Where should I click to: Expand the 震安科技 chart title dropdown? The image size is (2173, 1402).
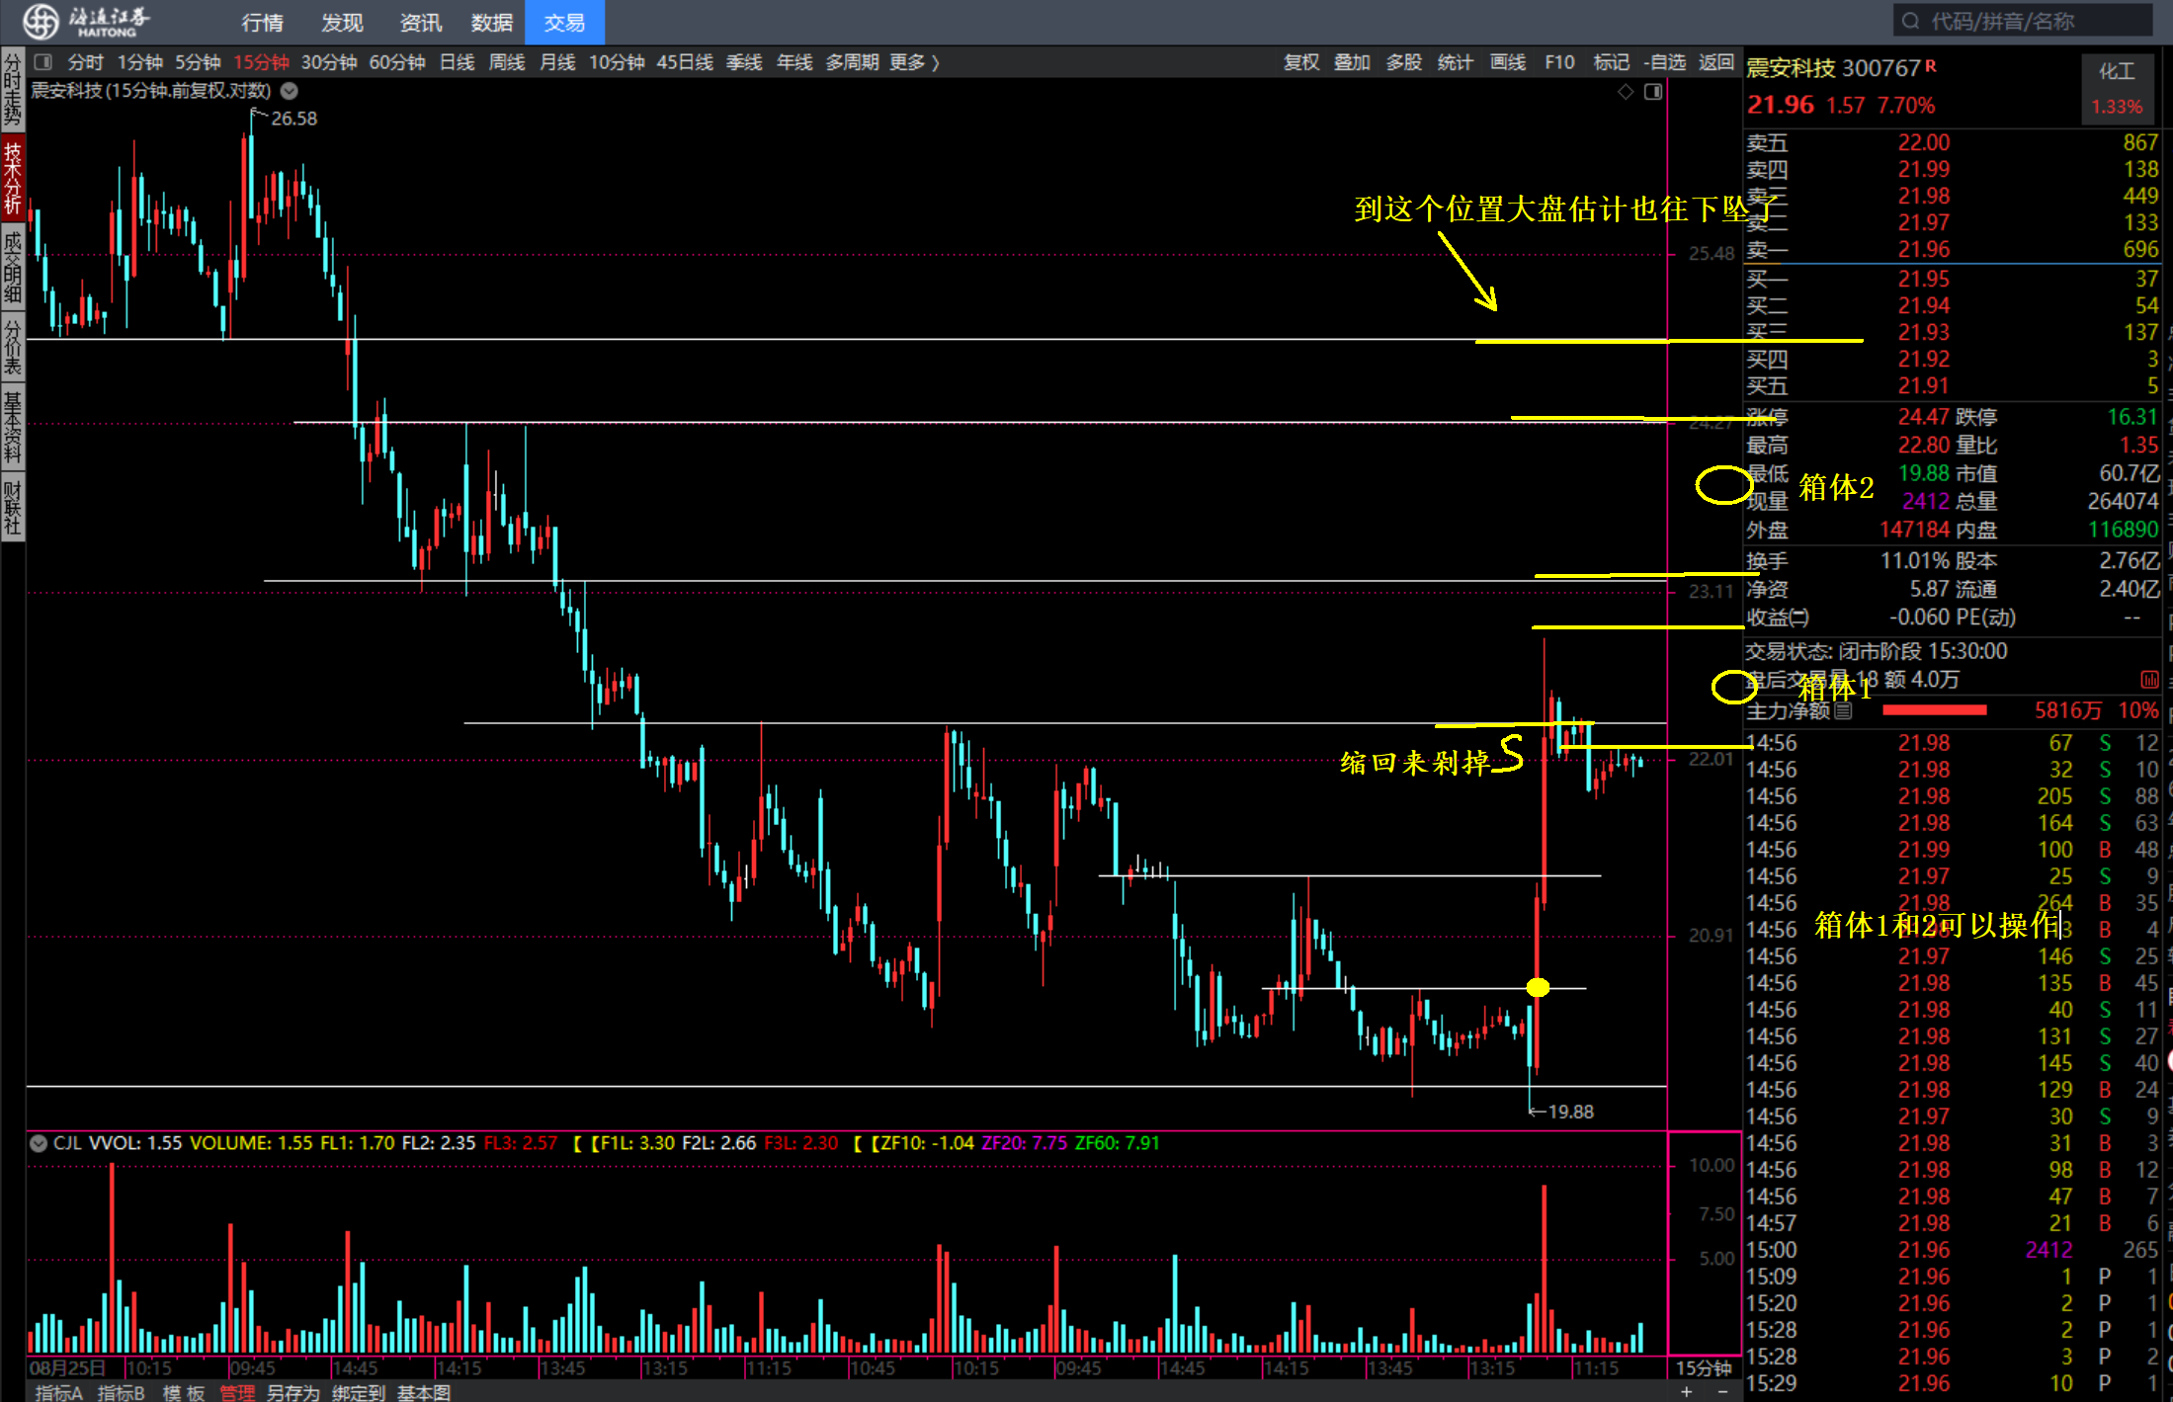click(290, 91)
